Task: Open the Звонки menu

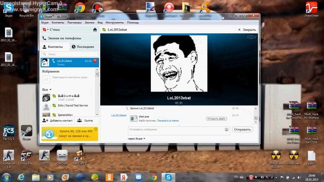Action: [90, 22]
